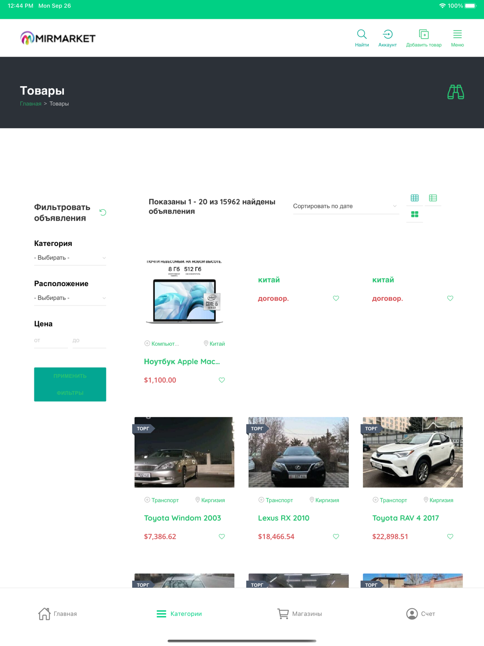484x646 pixels.
Task: Click the white Toyota RAV 4 photo
Action: click(x=413, y=452)
